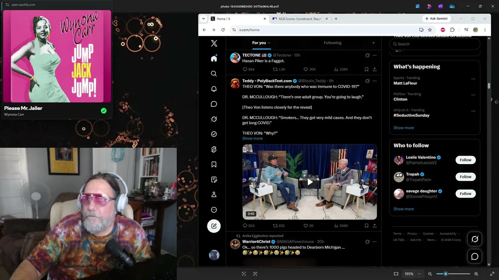Open Bookmarks in the X sidebar
Image resolution: width=499 pixels, height=280 pixels.
click(x=214, y=164)
